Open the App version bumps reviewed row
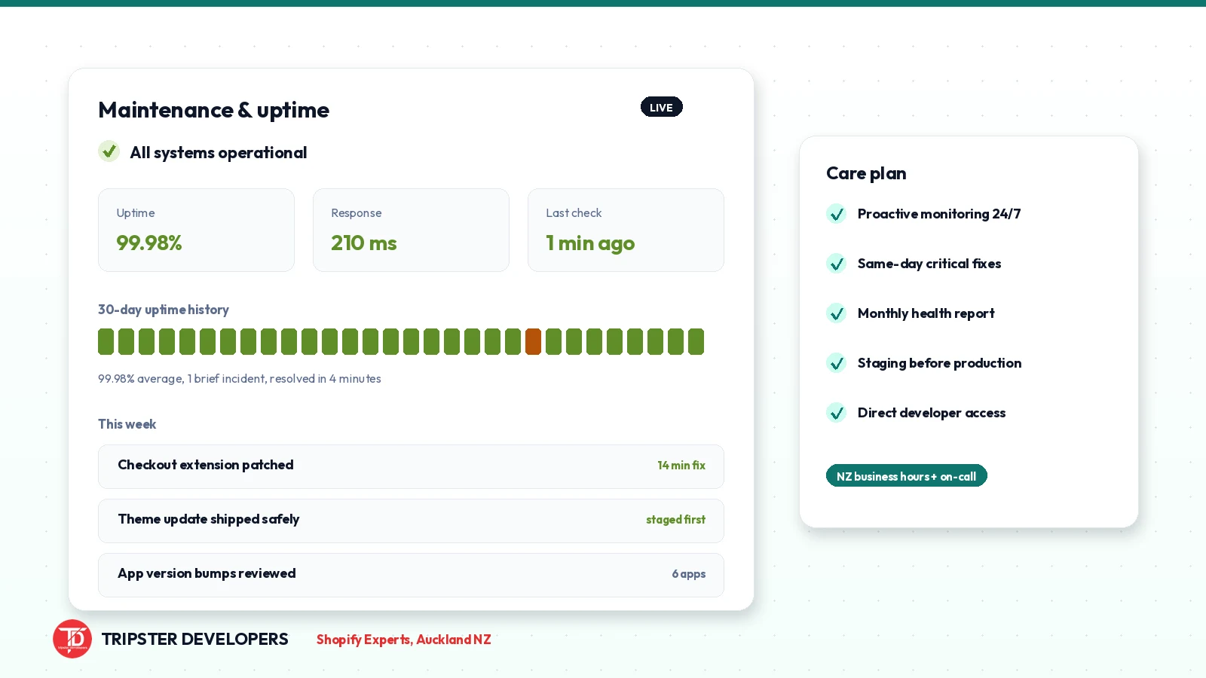The height and width of the screenshot is (678, 1206). click(x=411, y=575)
